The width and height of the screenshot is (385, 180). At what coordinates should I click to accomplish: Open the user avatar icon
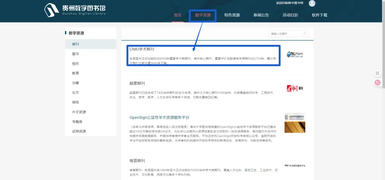point(312,3)
